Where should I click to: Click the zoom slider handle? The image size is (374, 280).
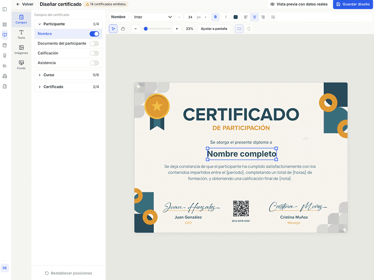pyautogui.click(x=146, y=29)
